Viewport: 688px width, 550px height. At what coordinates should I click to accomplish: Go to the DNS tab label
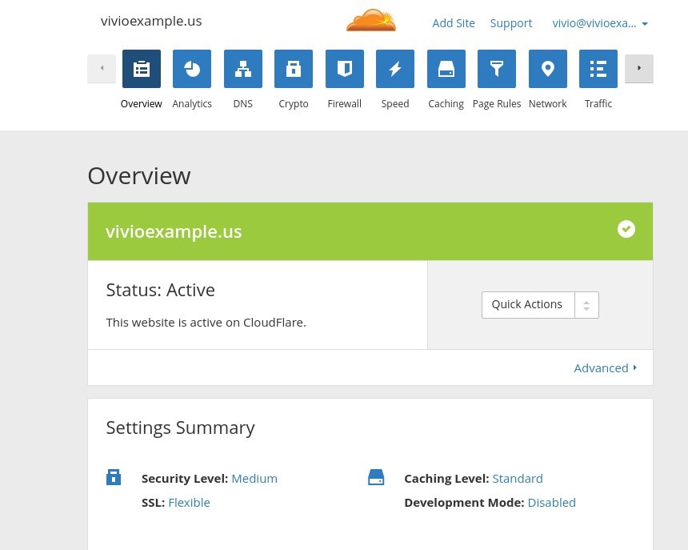coord(243,103)
